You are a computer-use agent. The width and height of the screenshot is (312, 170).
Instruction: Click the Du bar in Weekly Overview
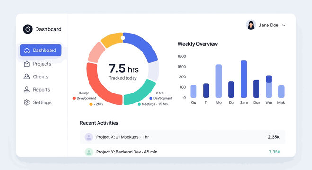[231, 89]
